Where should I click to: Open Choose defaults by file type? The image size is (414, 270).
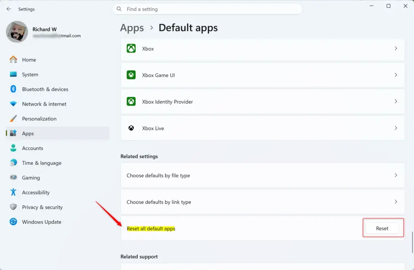pos(263,175)
